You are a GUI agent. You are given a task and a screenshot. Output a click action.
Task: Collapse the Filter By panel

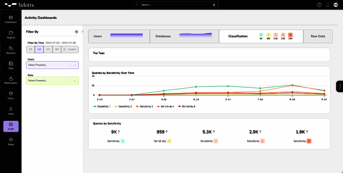click(82, 32)
